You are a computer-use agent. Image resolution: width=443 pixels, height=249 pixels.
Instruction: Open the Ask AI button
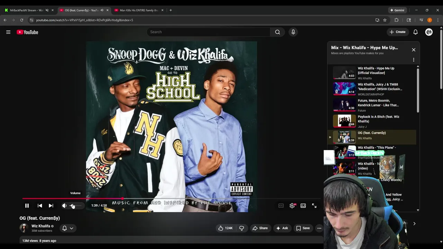pos(282,228)
